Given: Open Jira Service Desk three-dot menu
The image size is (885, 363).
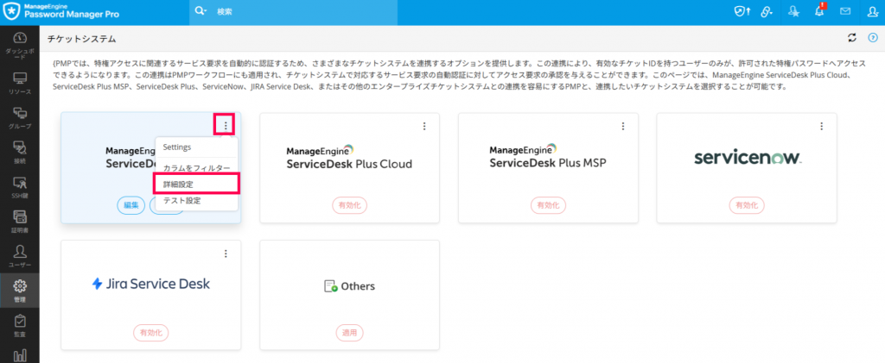Looking at the screenshot, I should 226,253.
